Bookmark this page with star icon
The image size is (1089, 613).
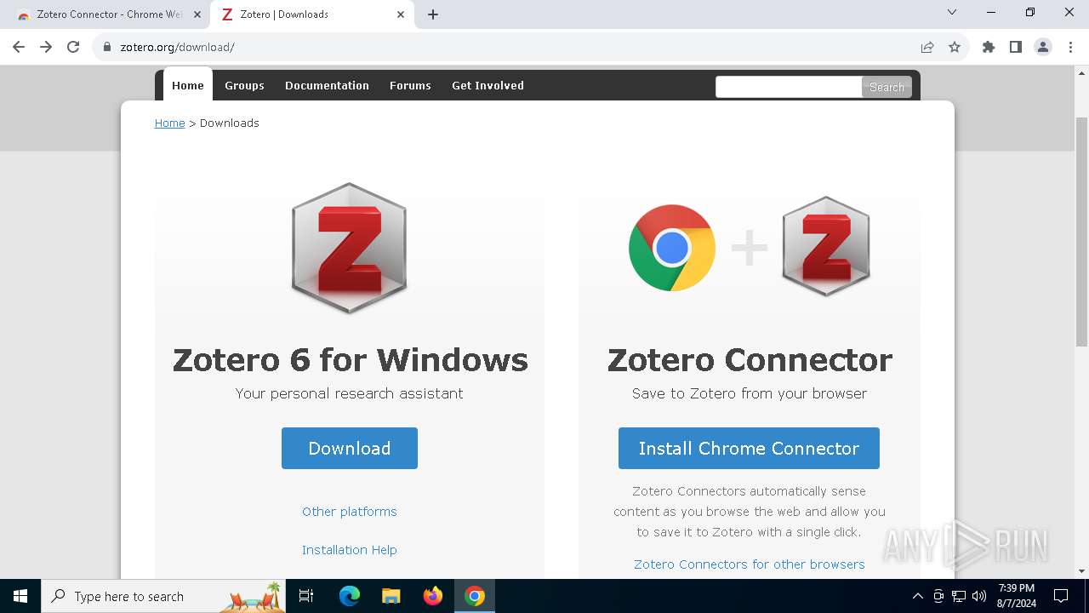click(x=955, y=47)
